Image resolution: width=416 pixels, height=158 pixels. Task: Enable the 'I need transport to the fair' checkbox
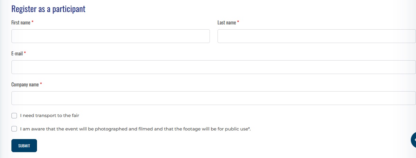(x=14, y=116)
